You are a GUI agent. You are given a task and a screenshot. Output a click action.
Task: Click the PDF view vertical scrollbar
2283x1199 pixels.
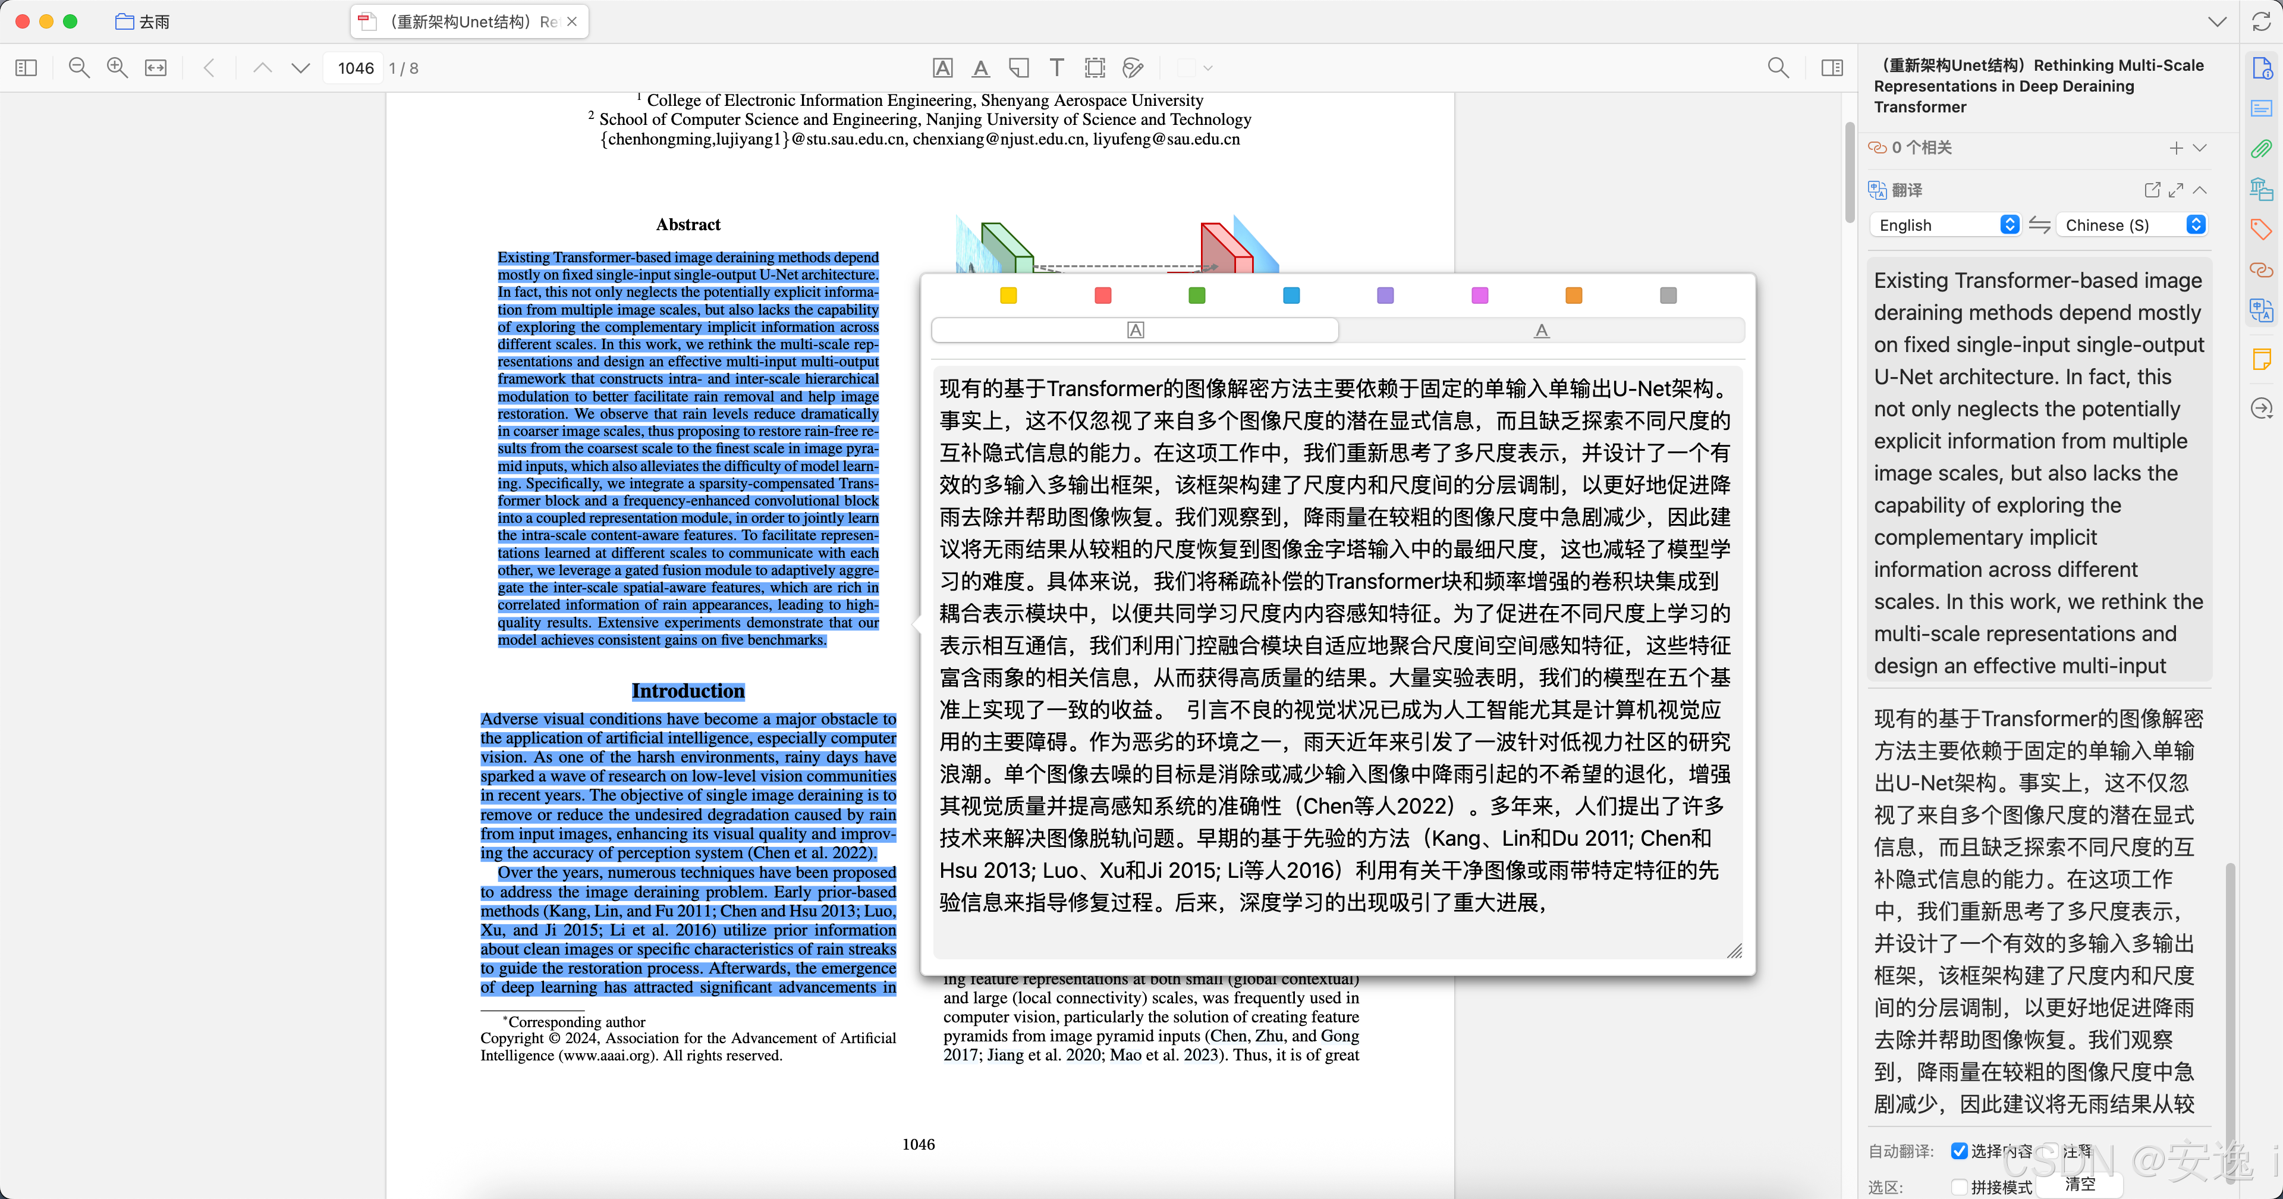click(1850, 173)
